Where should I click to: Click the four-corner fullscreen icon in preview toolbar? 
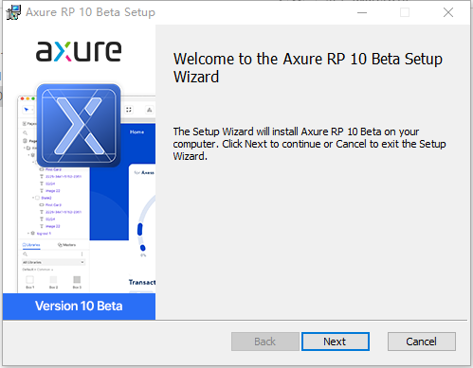coord(129,110)
